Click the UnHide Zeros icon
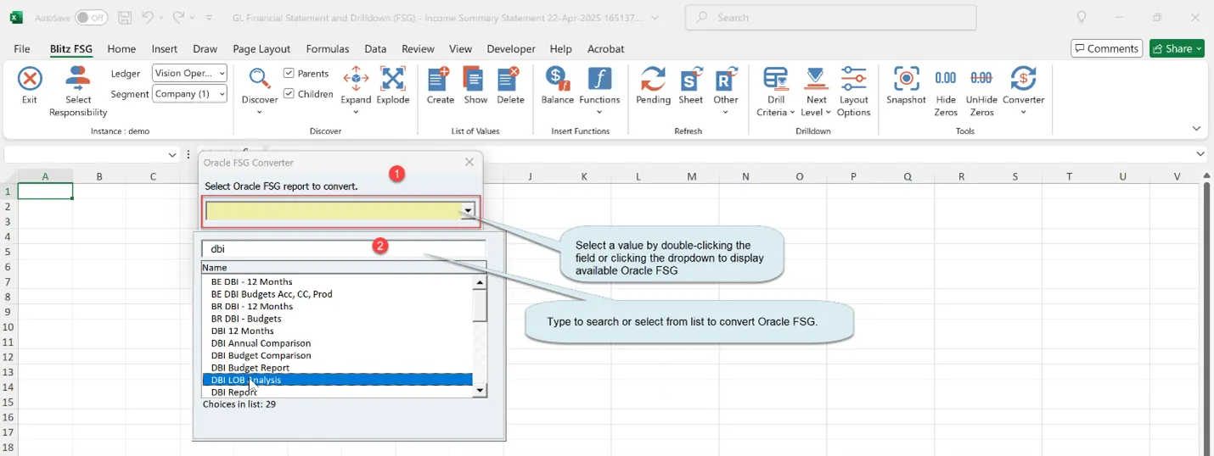 pyautogui.click(x=981, y=78)
